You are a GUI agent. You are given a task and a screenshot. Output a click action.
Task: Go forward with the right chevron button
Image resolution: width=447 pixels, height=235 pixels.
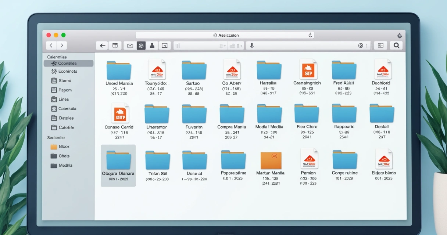point(62,46)
